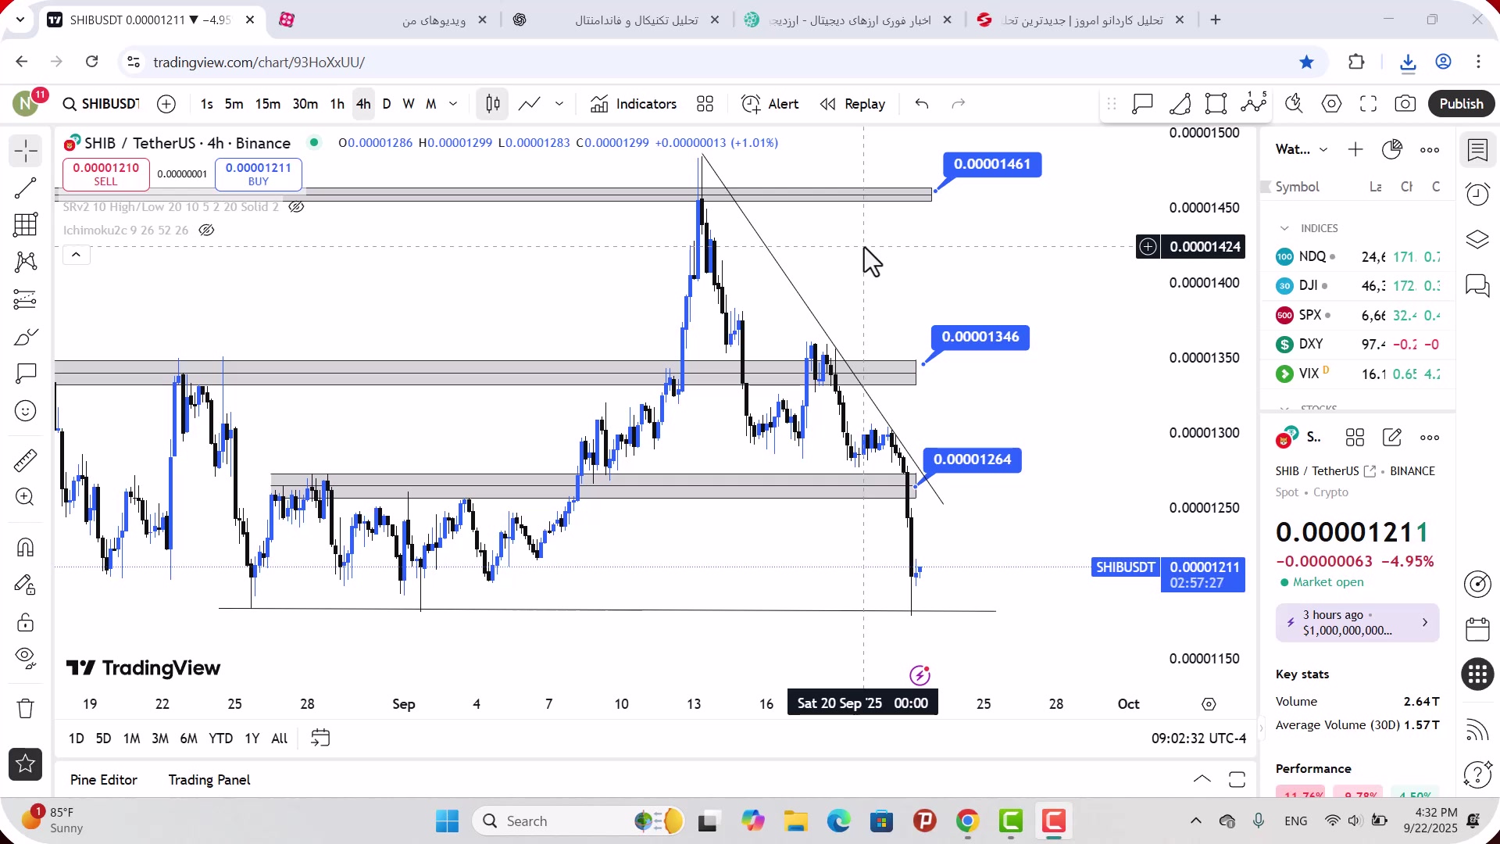Undo the last chart action
Image resolution: width=1500 pixels, height=844 pixels.
point(922,104)
